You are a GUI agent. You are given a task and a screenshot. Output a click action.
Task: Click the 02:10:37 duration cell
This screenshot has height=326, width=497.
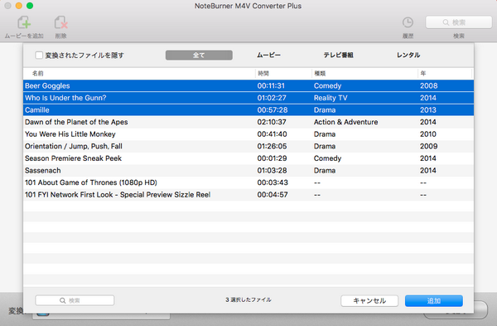(x=272, y=122)
